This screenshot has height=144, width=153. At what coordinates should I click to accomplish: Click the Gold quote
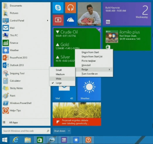67,46
